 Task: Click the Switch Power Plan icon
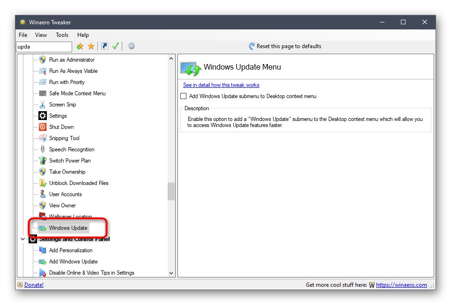coord(43,160)
